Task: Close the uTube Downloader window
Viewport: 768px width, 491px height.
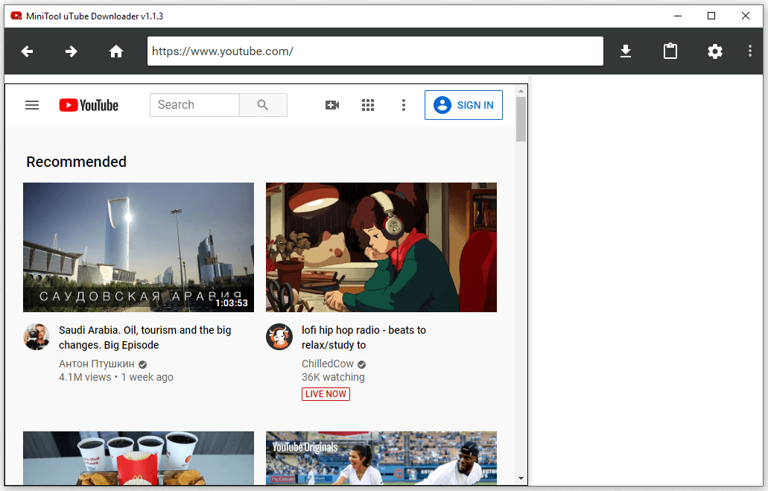Action: click(746, 16)
